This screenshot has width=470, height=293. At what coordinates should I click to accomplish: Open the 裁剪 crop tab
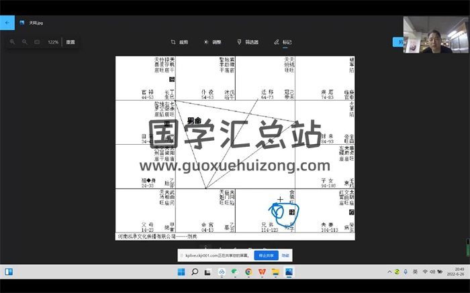(179, 42)
